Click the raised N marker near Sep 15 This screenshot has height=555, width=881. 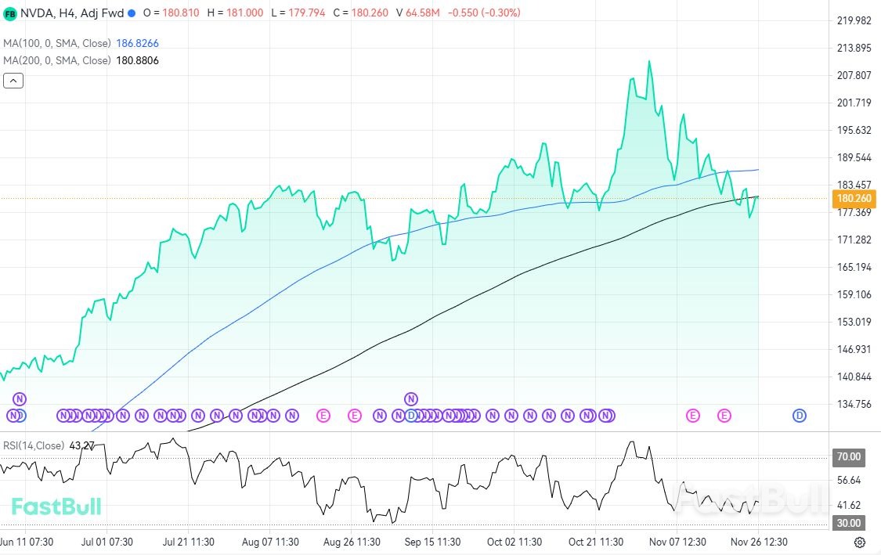coord(410,399)
